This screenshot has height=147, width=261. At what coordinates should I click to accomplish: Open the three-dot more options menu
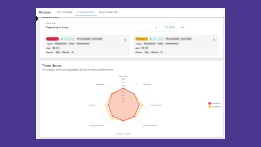point(182,28)
